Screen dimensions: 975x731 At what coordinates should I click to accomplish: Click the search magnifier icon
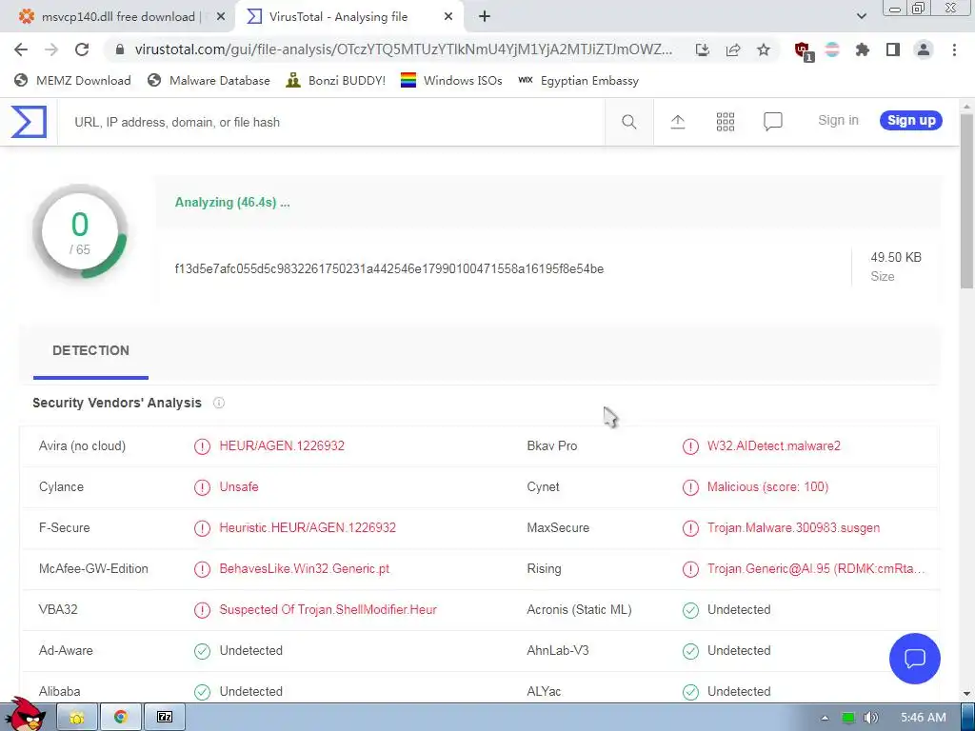(x=629, y=122)
